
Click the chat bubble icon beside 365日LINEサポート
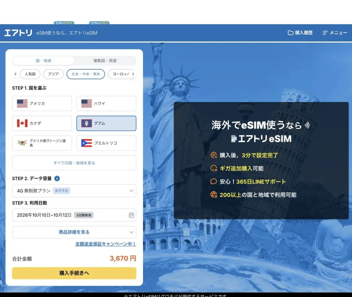pyautogui.click(x=213, y=181)
